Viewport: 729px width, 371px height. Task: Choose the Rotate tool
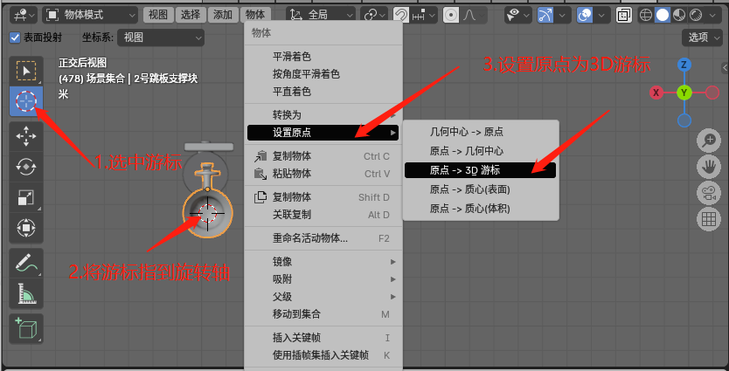(x=26, y=166)
